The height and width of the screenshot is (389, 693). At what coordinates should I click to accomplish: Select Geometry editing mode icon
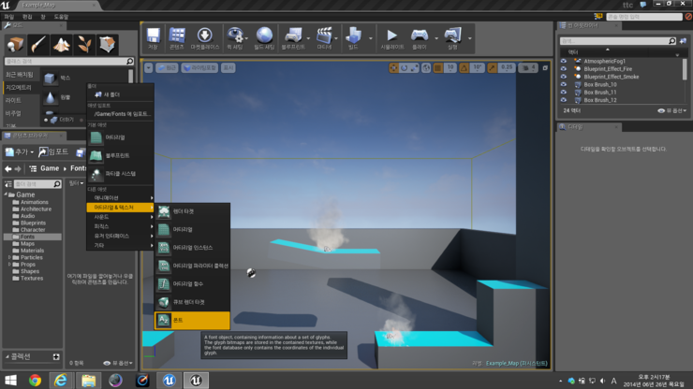pyautogui.click(x=107, y=44)
